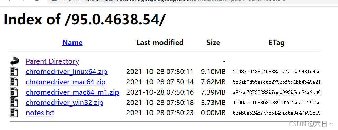Screen dimensions: 338x130
Task: Click the Last modified column header
Action: (x=160, y=43)
